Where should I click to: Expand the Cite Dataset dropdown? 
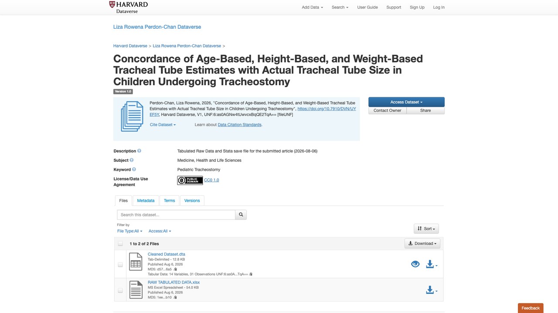click(x=163, y=125)
